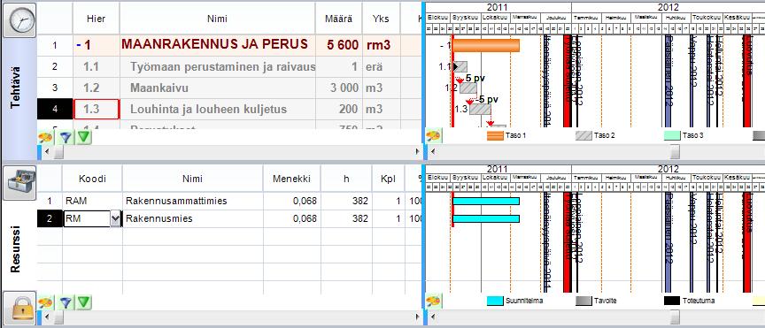Viewport: 765px width, 328px height.
Task: Click the Nimi header in the task table
Action: tap(217, 19)
